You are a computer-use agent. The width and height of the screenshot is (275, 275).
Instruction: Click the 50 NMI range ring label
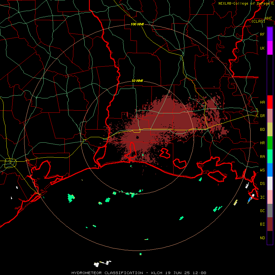pyautogui.click(x=137, y=81)
